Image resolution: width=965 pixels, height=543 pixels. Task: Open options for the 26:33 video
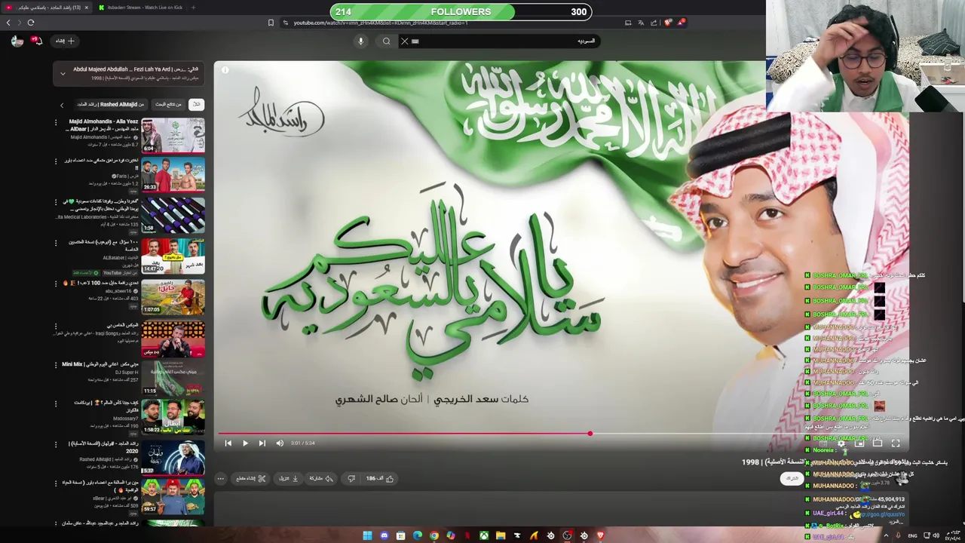click(55, 161)
